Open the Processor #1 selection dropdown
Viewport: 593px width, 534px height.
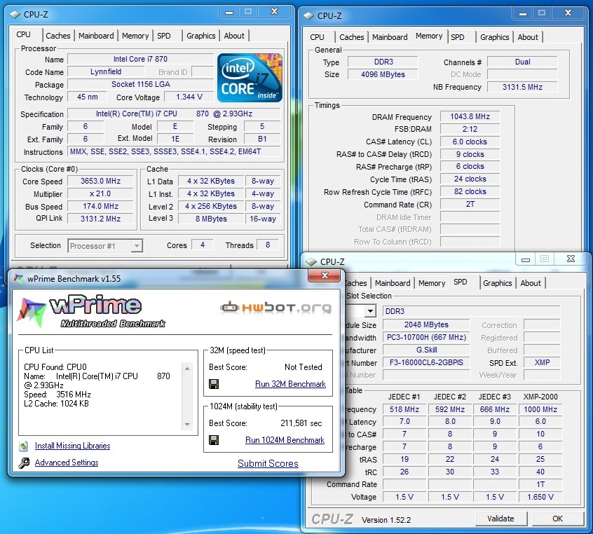[105, 245]
